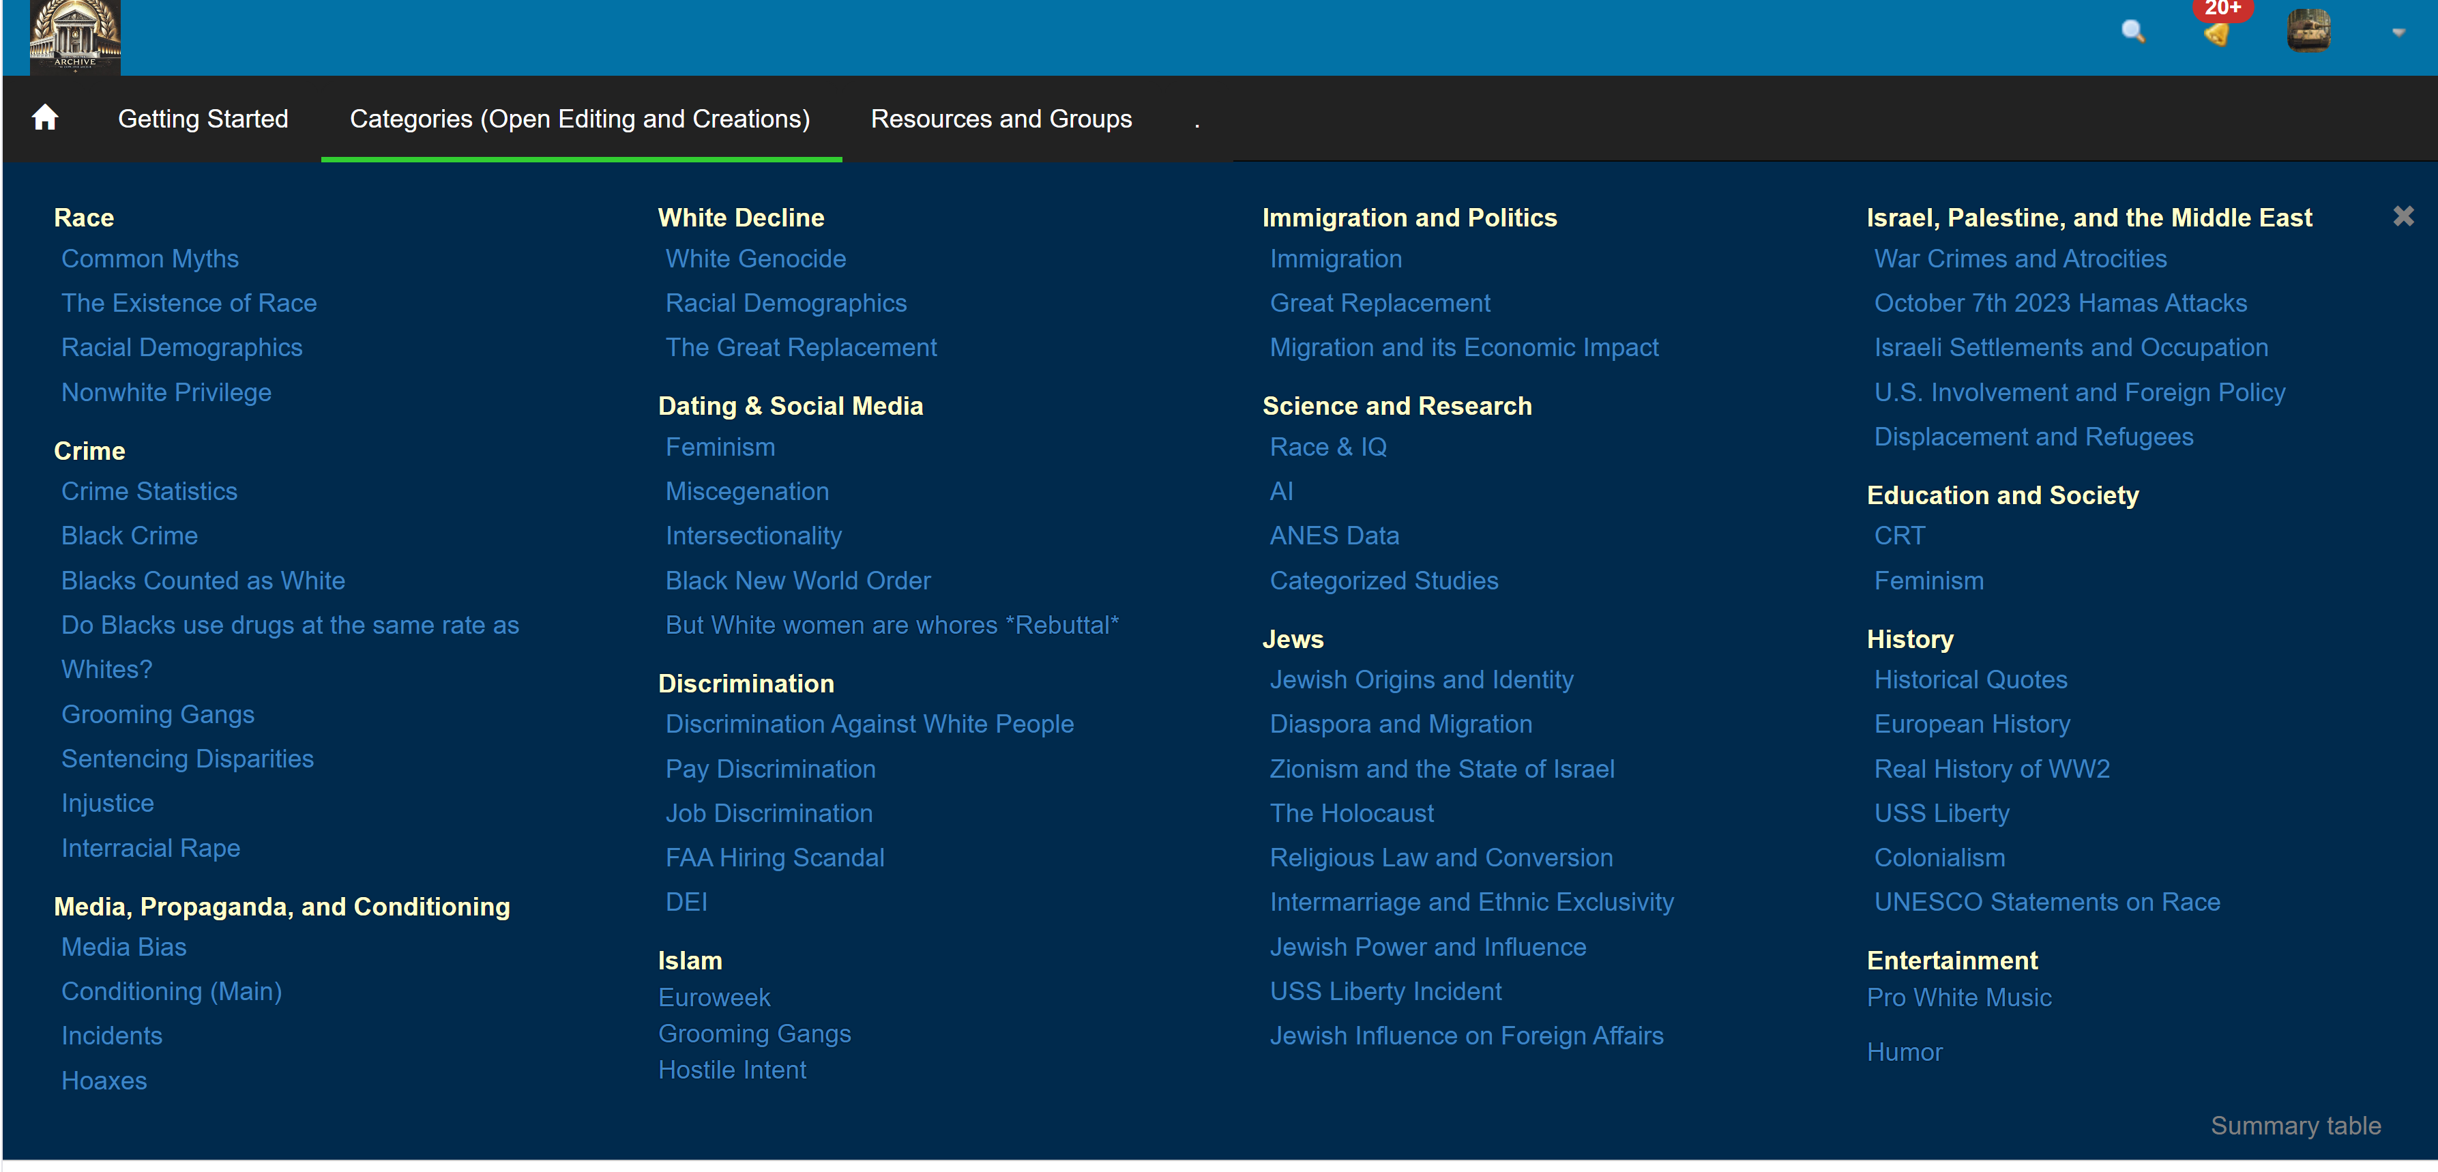This screenshot has width=2438, height=1172.
Task: Open the DEI link
Action: (x=685, y=902)
